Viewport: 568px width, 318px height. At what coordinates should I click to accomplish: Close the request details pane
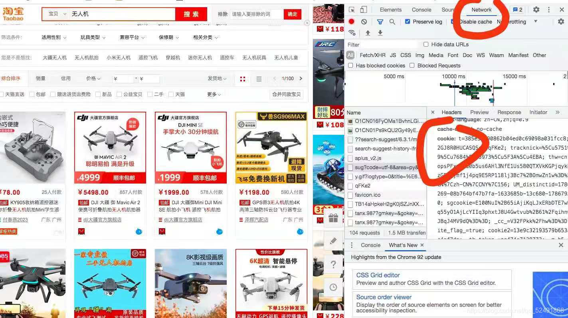(433, 112)
